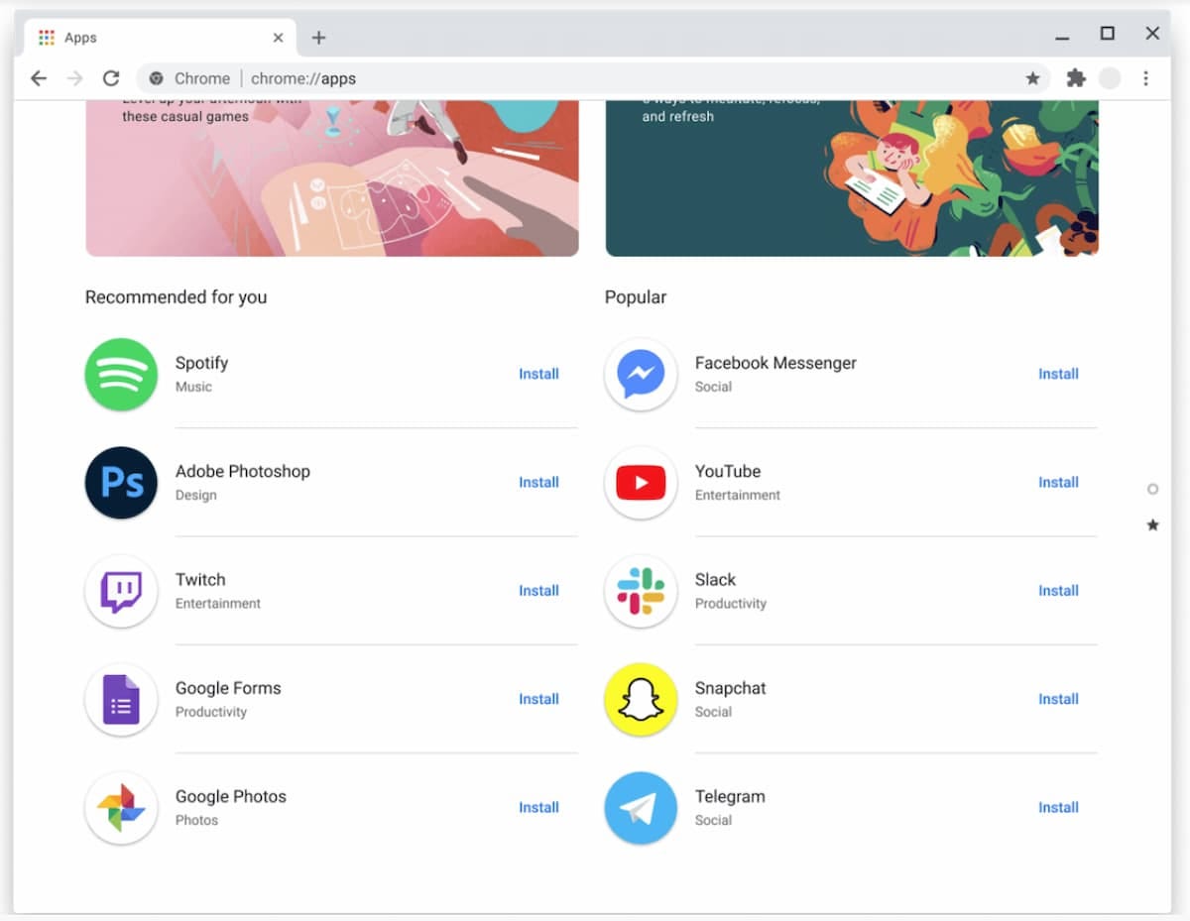Maximize the Chrome window
The image size is (1190, 921).
1107,34
